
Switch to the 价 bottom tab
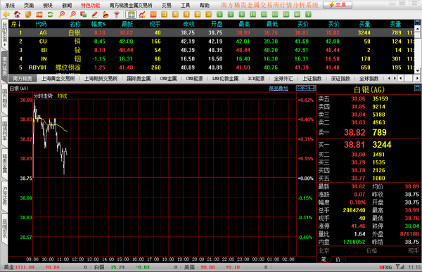(338, 259)
